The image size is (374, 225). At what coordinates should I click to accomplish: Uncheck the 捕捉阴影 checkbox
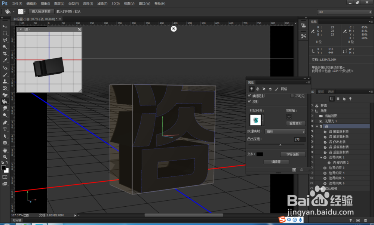click(250, 96)
